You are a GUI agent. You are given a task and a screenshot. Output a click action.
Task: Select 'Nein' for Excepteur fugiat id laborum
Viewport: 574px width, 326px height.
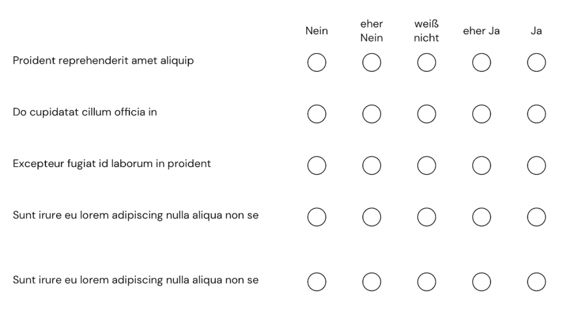tap(317, 166)
